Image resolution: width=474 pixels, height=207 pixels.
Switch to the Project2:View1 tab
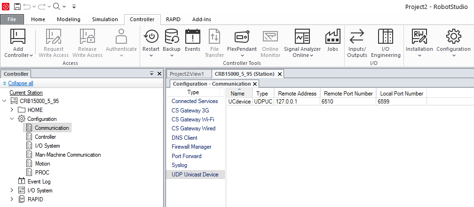[x=187, y=74]
